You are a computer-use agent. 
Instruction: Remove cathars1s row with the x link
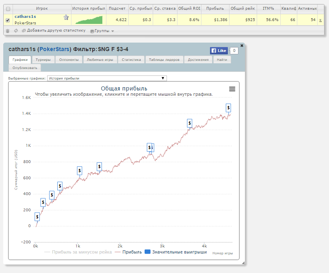pos(320,20)
